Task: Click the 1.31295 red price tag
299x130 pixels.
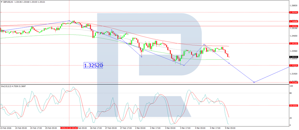Action: click(294, 82)
